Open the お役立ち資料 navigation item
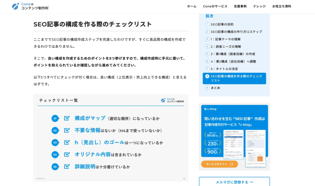 [282, 6]
